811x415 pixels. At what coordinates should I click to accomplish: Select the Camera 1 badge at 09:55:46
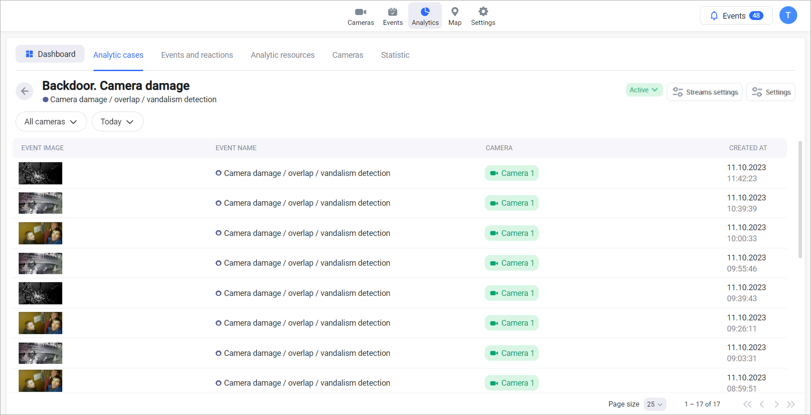click(512, 263)
